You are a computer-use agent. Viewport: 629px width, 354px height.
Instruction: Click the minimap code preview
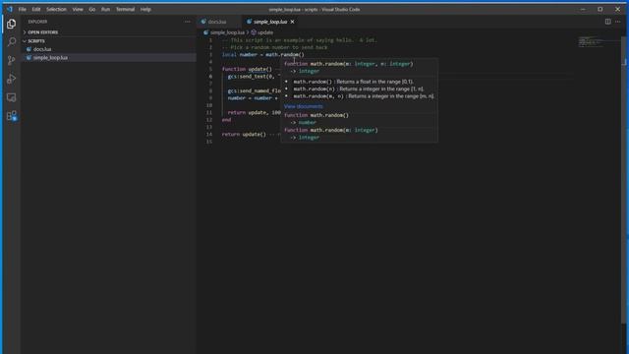592,41
